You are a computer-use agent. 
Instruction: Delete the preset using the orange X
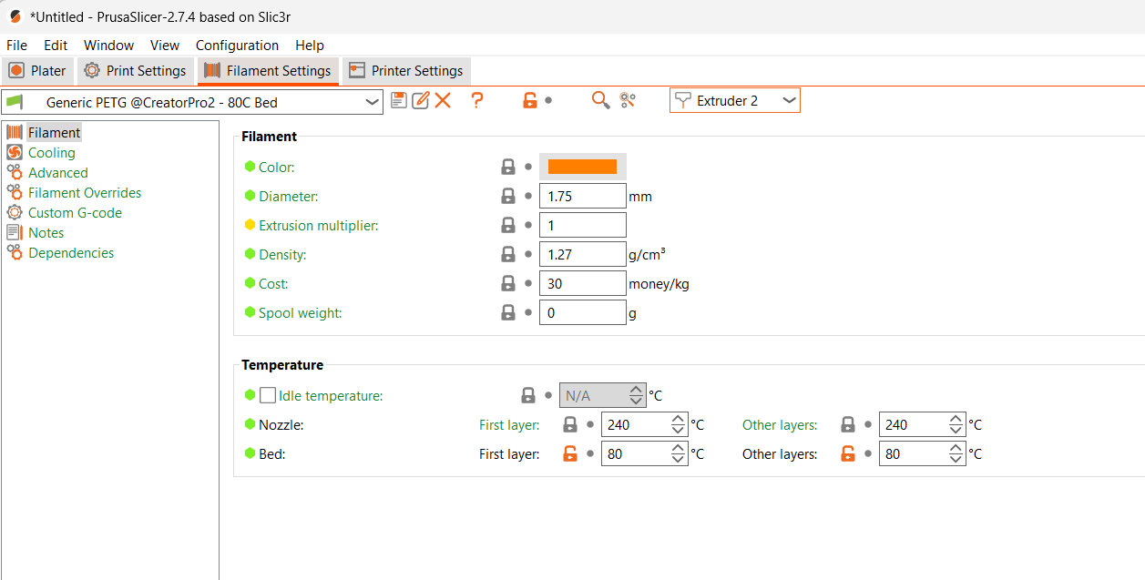(443, 100)
